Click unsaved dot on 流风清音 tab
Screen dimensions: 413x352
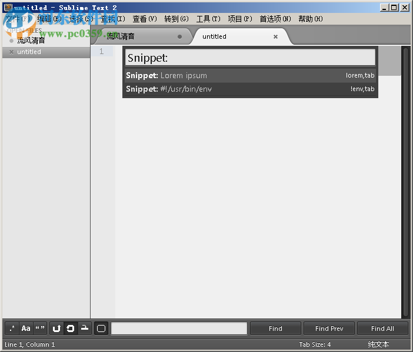click(x=179, y=36)
